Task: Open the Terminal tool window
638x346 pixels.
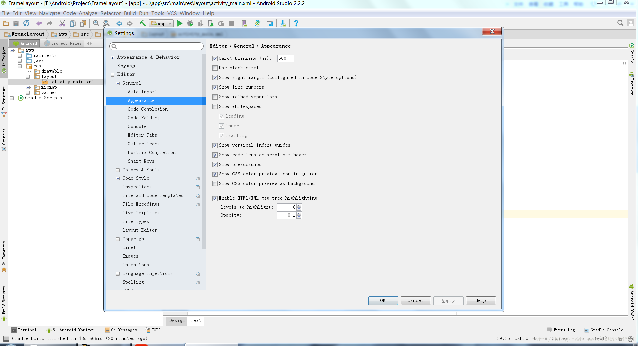Action: [x=24, y=330]
